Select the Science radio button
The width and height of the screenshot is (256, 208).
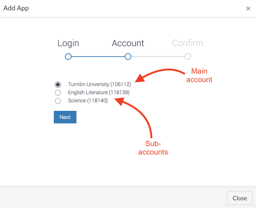(58, 101)
